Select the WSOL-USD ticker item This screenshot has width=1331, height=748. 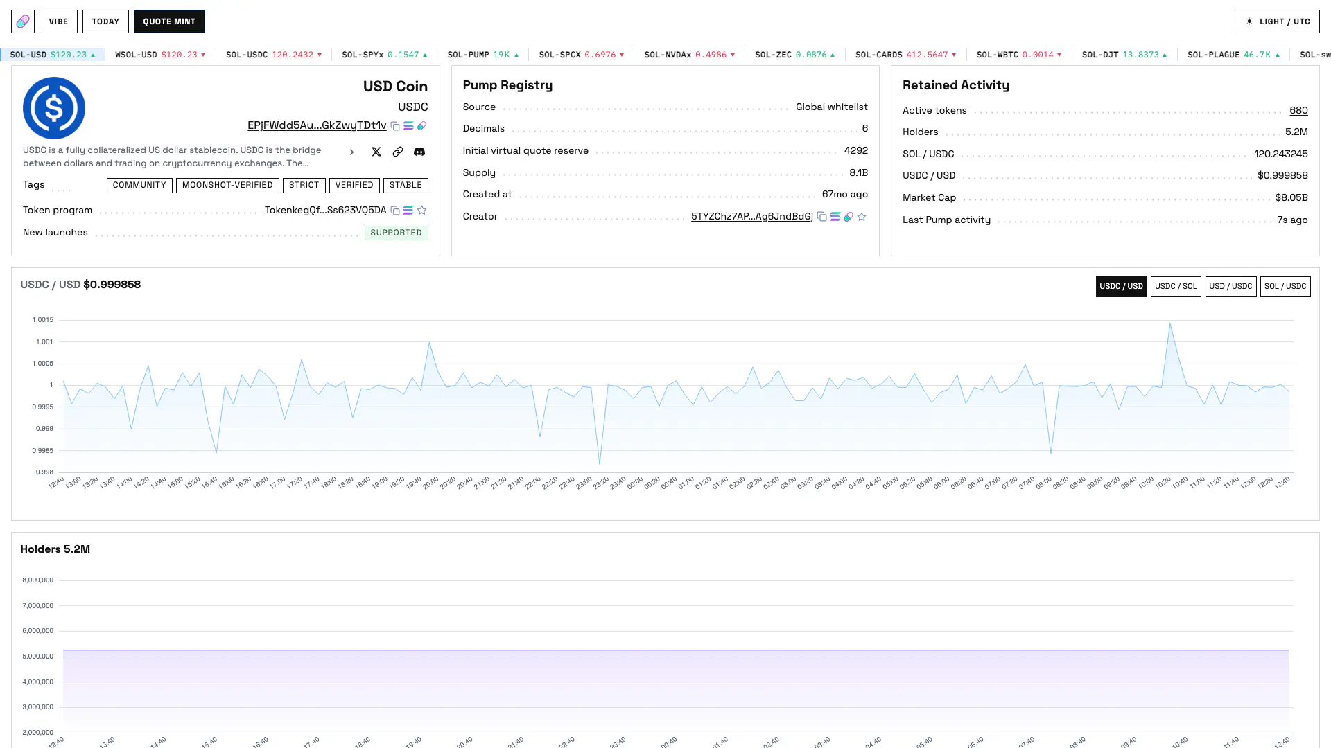click(x=160, y=55)
